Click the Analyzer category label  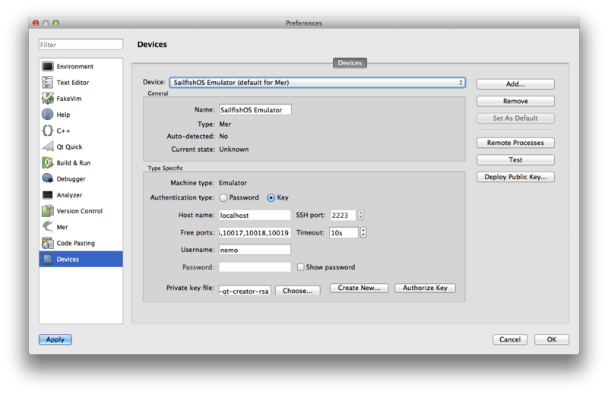click(69, 195)
